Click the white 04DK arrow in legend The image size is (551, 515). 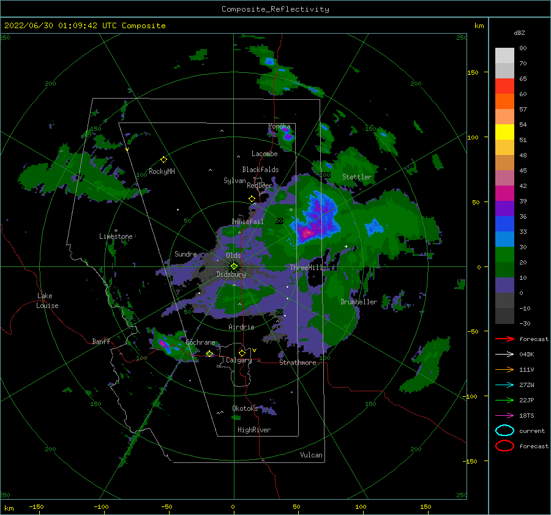[504, 355]
